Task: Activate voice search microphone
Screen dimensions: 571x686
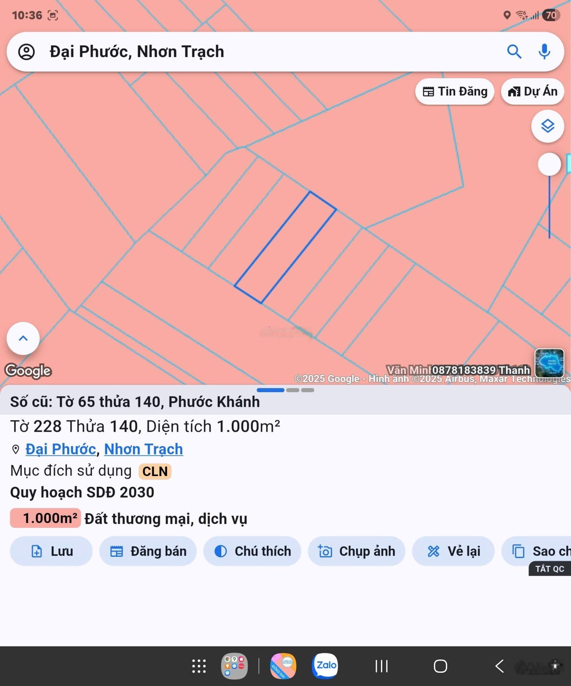Action: pos(544,52)
